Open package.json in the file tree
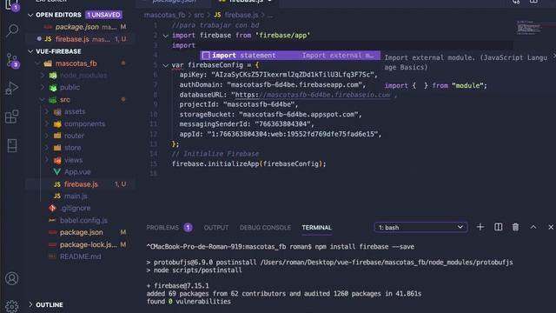 coord(81,232)
